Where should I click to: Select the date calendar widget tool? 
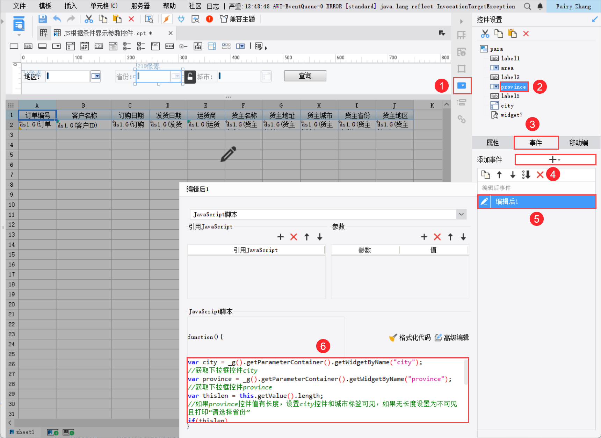(85, 46)
